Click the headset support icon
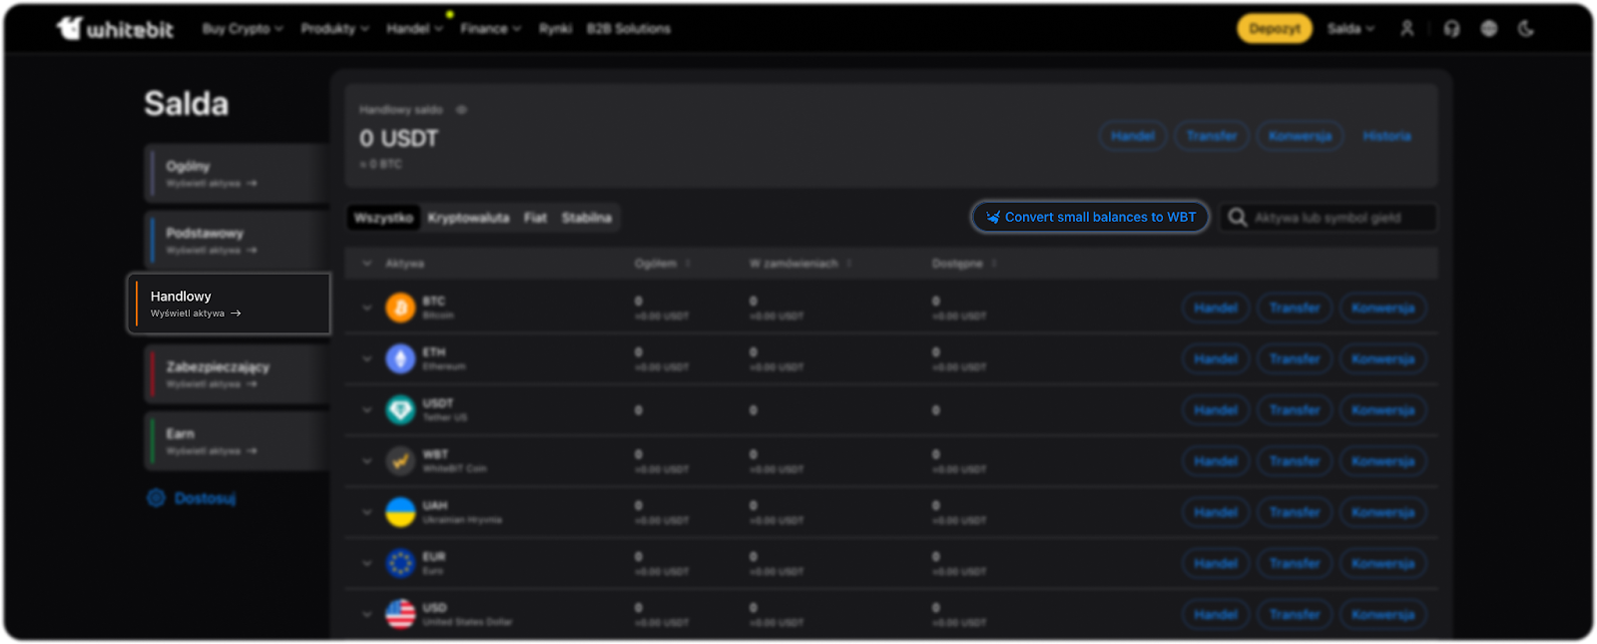Image resolution: width=1597 pixels, height=644 pixels. click(1451, 29)
